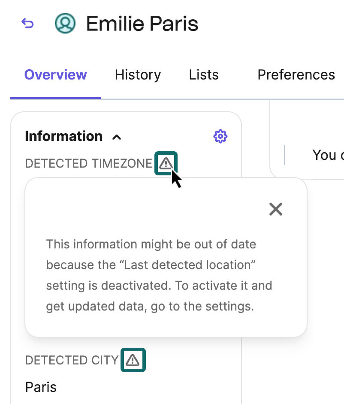Image resolution: width=344 pixels, height=404 pixels.
Task: Open the History tab
Action: coord(138,75)
